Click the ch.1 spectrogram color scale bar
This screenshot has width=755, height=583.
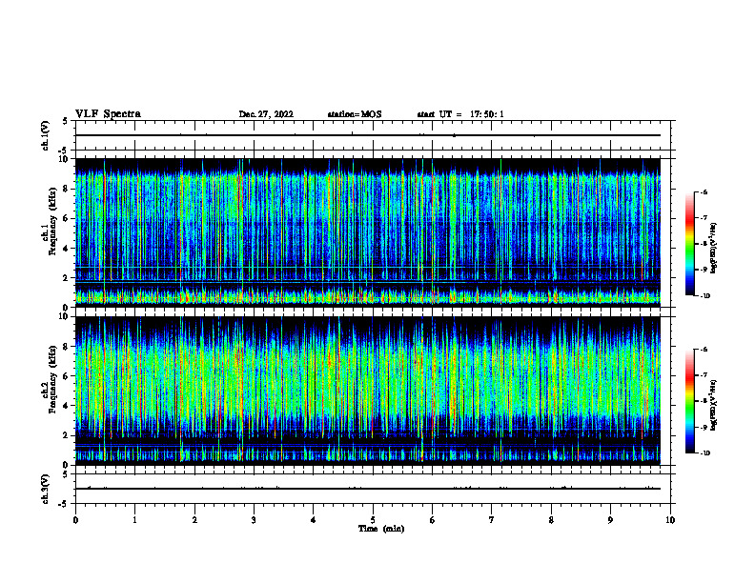689,244
